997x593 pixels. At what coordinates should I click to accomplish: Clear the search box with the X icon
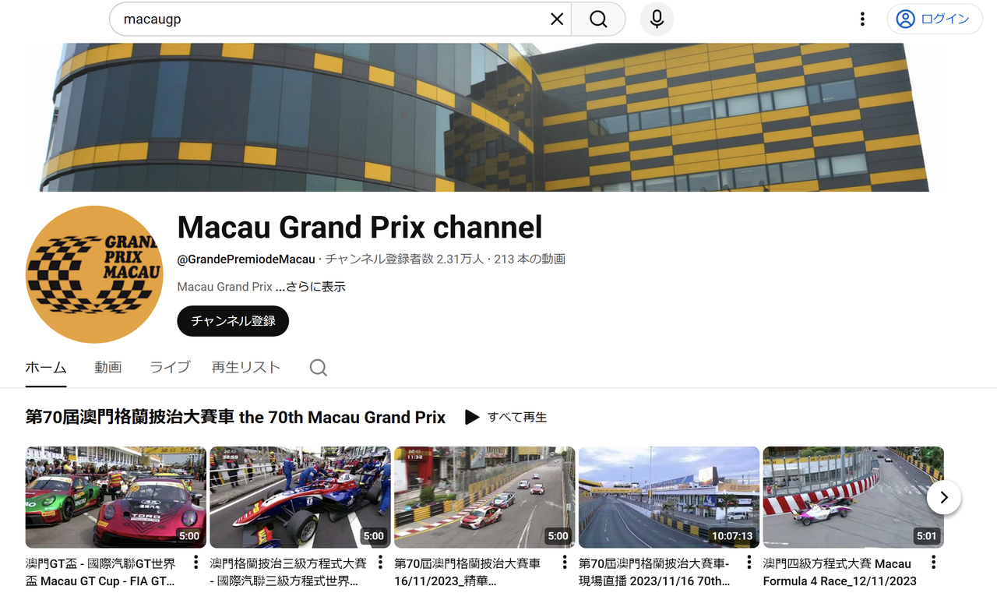pos(557,19)
